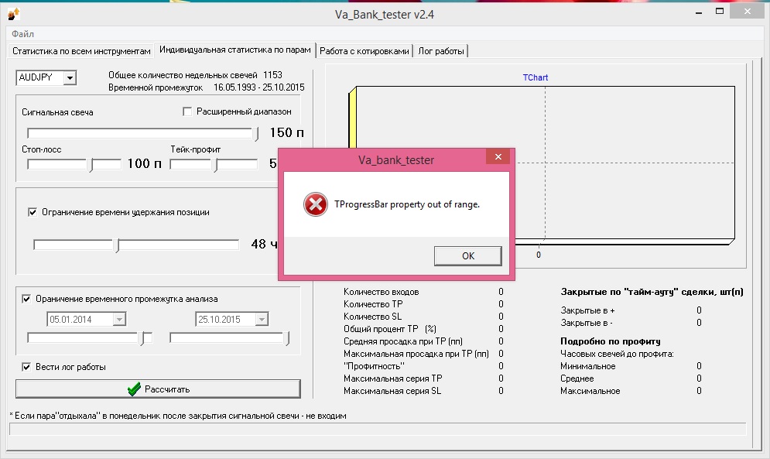
Task: Click the start date range slider
Action: tap(89, 337)
